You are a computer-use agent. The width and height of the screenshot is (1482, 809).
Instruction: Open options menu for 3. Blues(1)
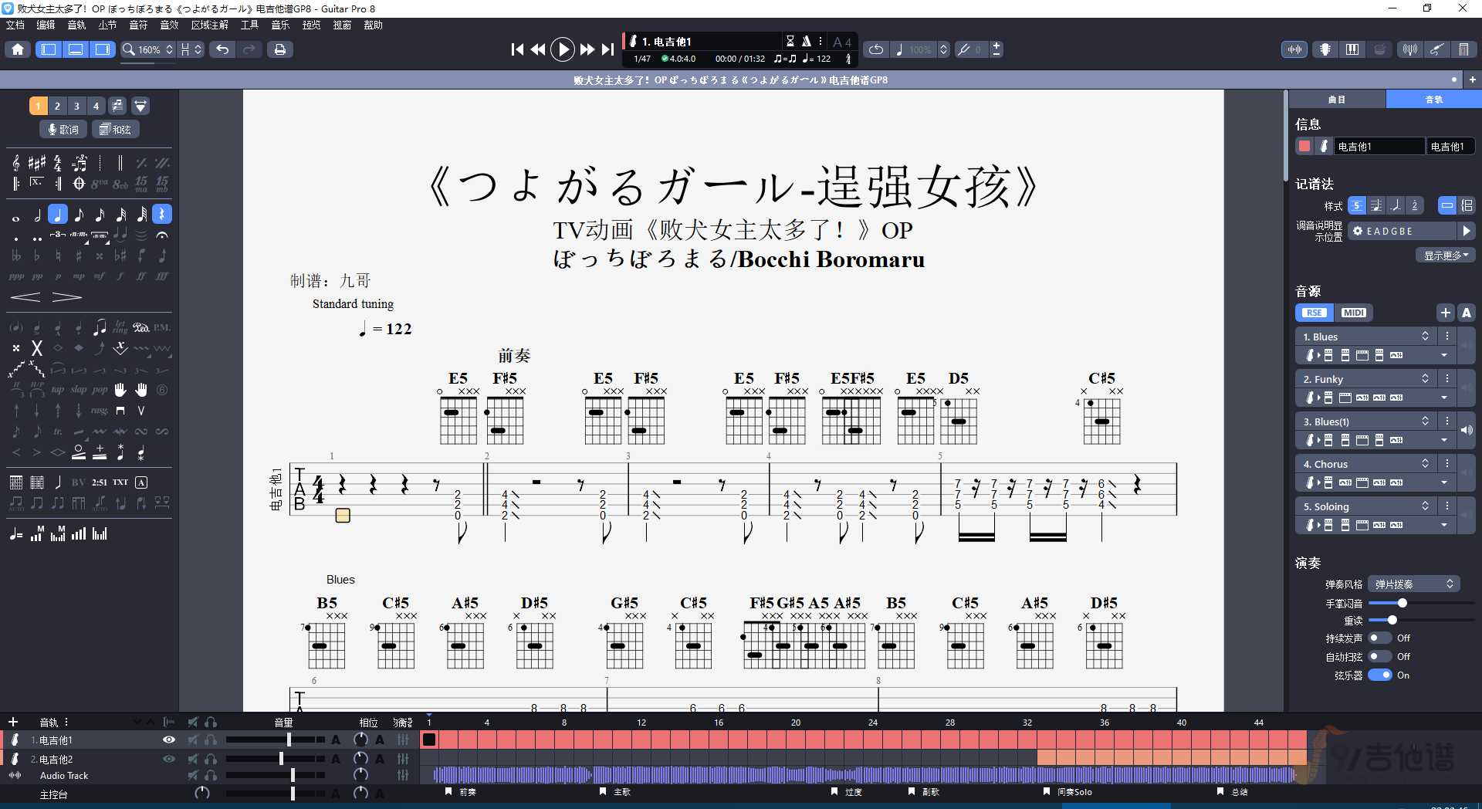pos(1447,421)
